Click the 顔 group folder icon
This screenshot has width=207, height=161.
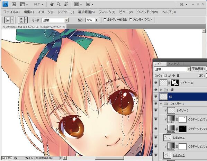(x=166, y=90)
